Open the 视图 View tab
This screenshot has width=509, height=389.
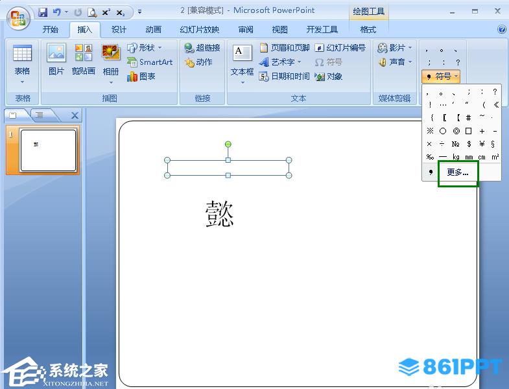click(x=279, y=30)
